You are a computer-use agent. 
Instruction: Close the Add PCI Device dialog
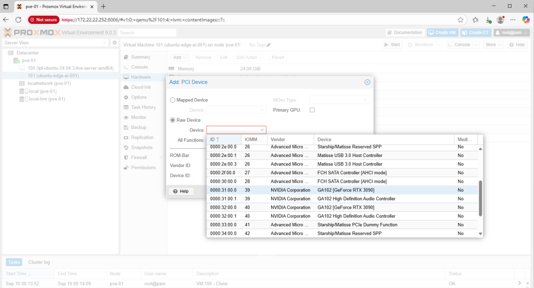coord(367,82)
